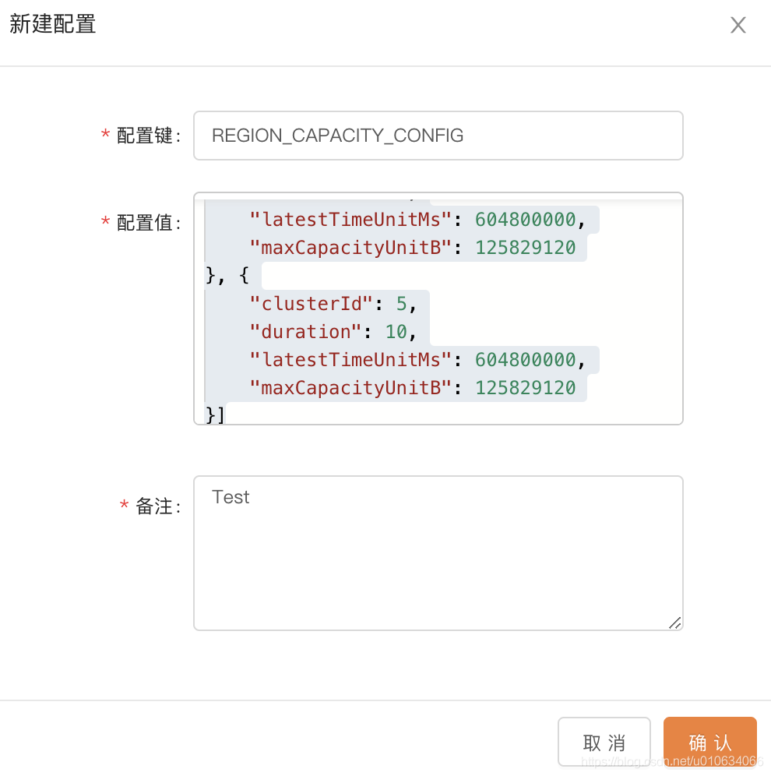
Task: Click the textarea resize handle in 备注
Action: point(675,623)
